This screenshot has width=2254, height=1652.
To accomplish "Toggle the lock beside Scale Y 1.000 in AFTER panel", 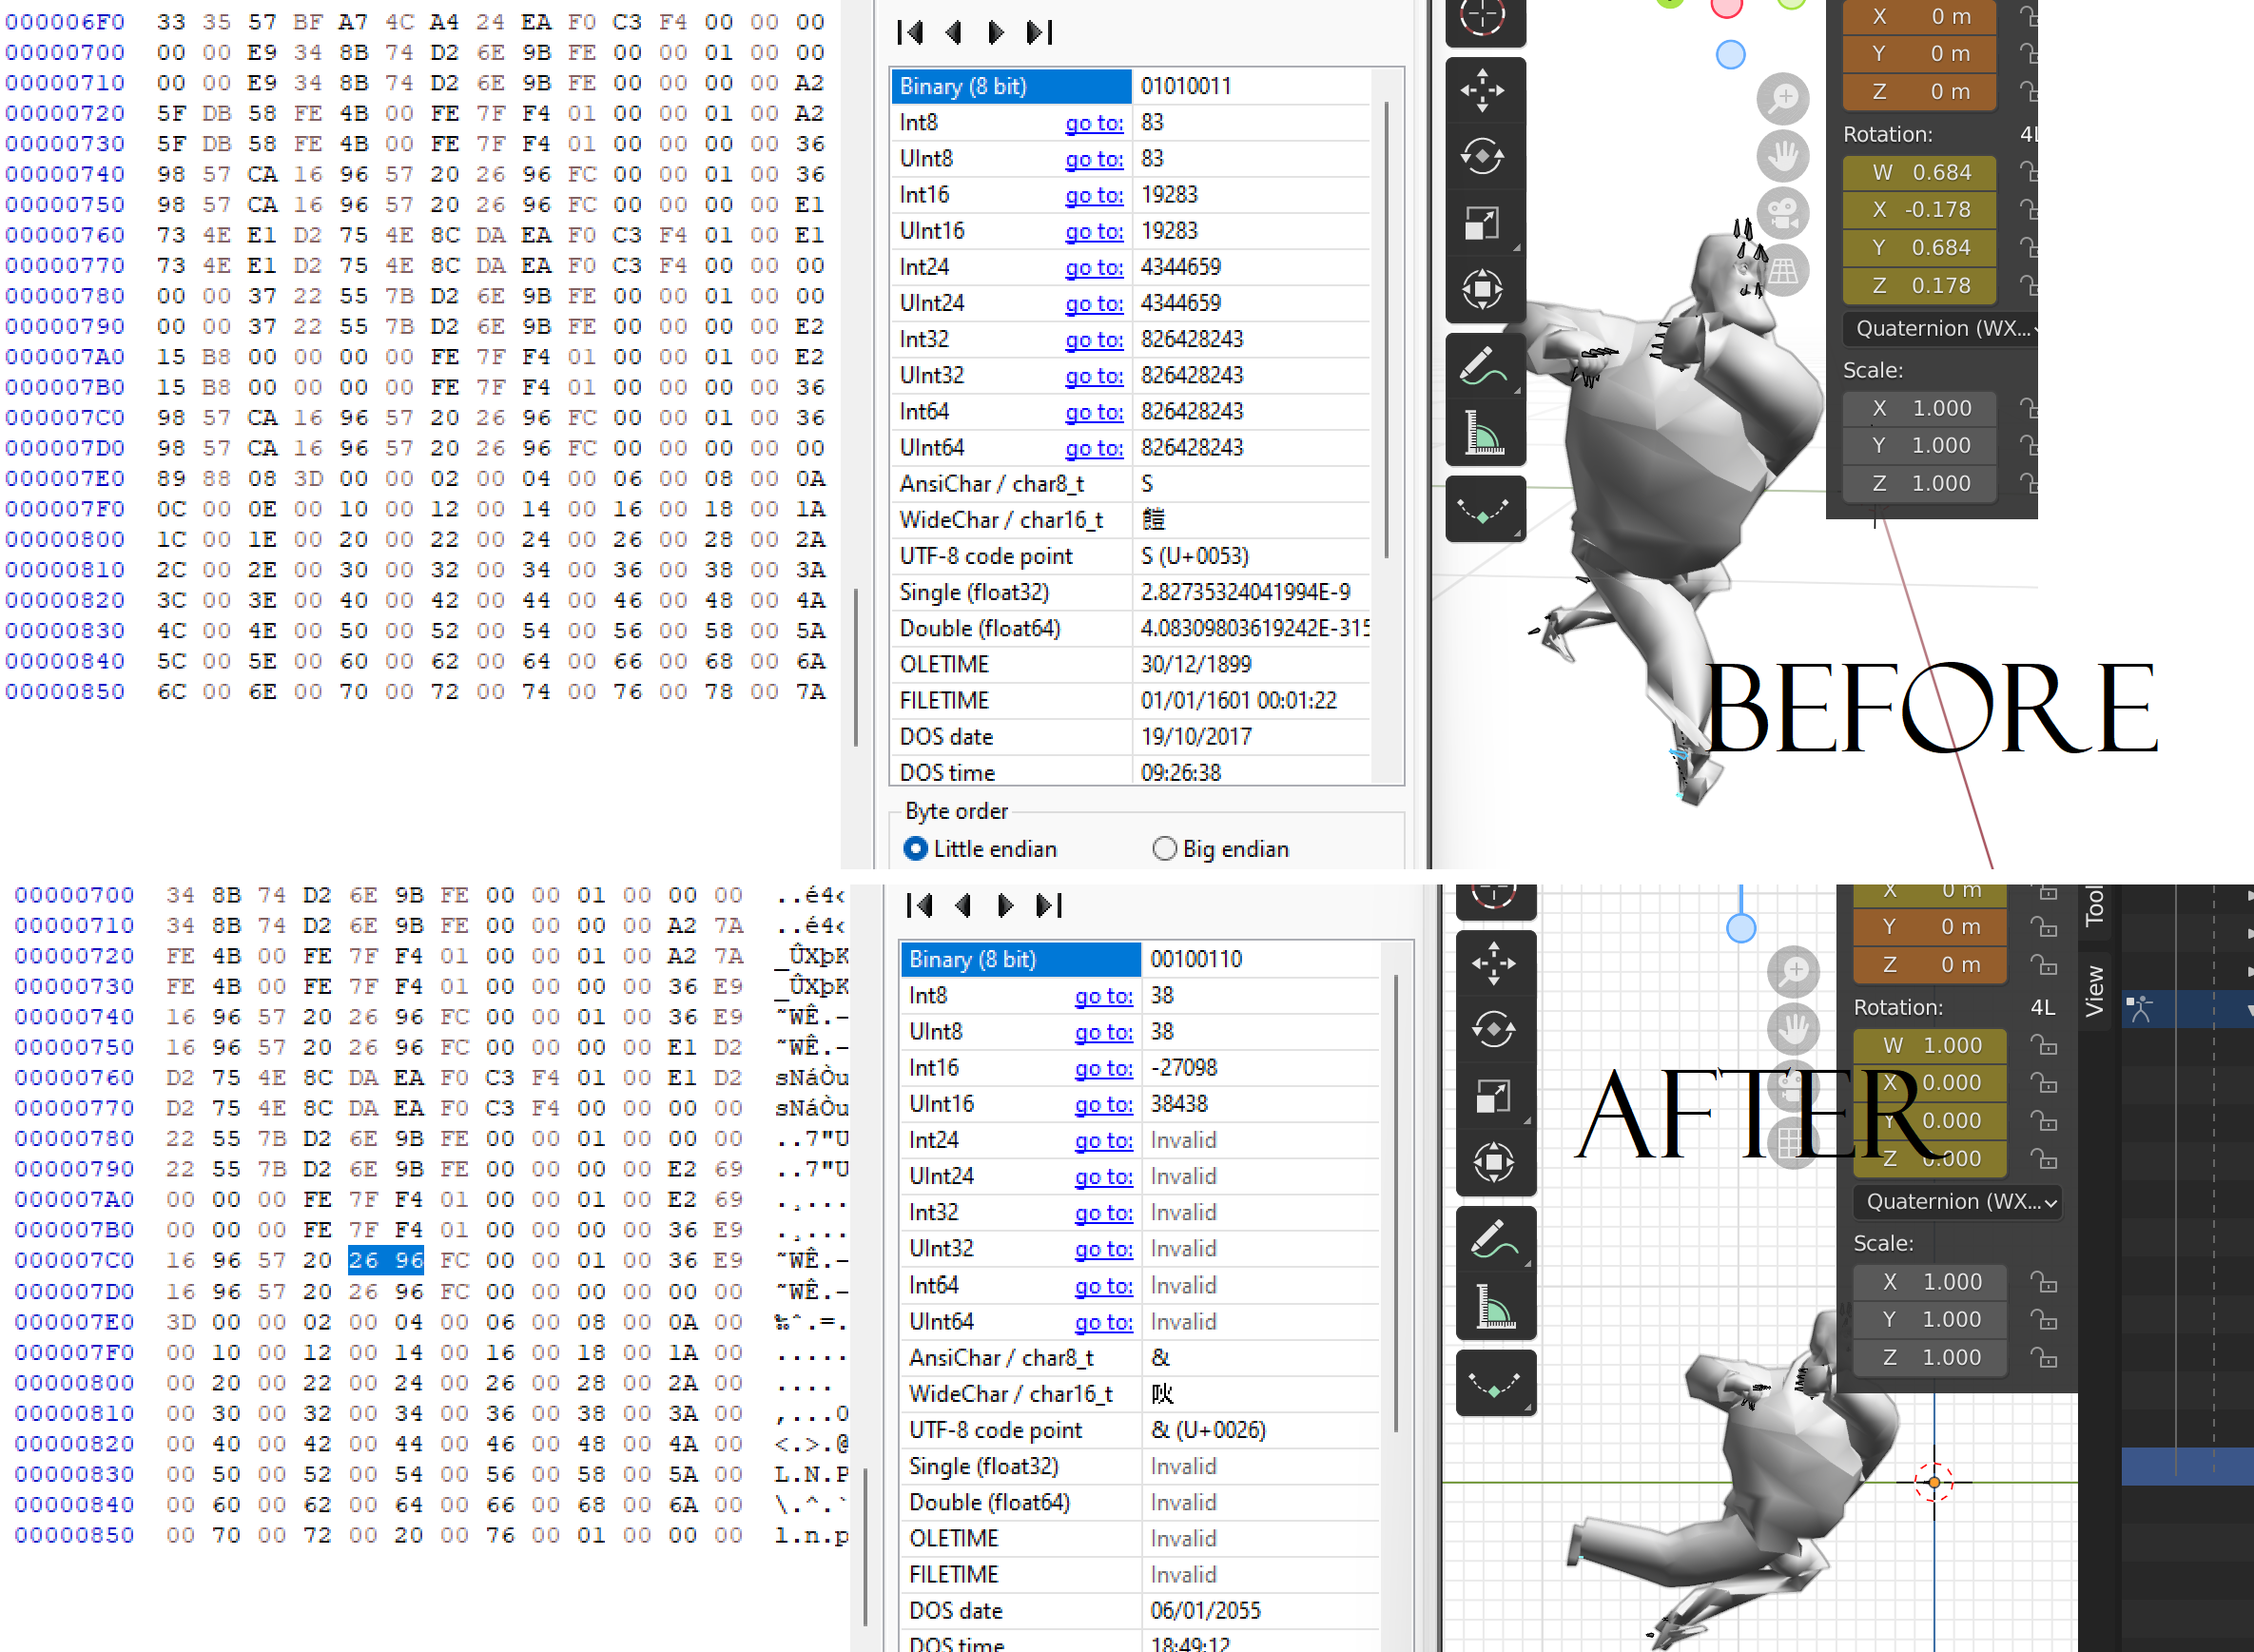I will click(2044, 1320).
